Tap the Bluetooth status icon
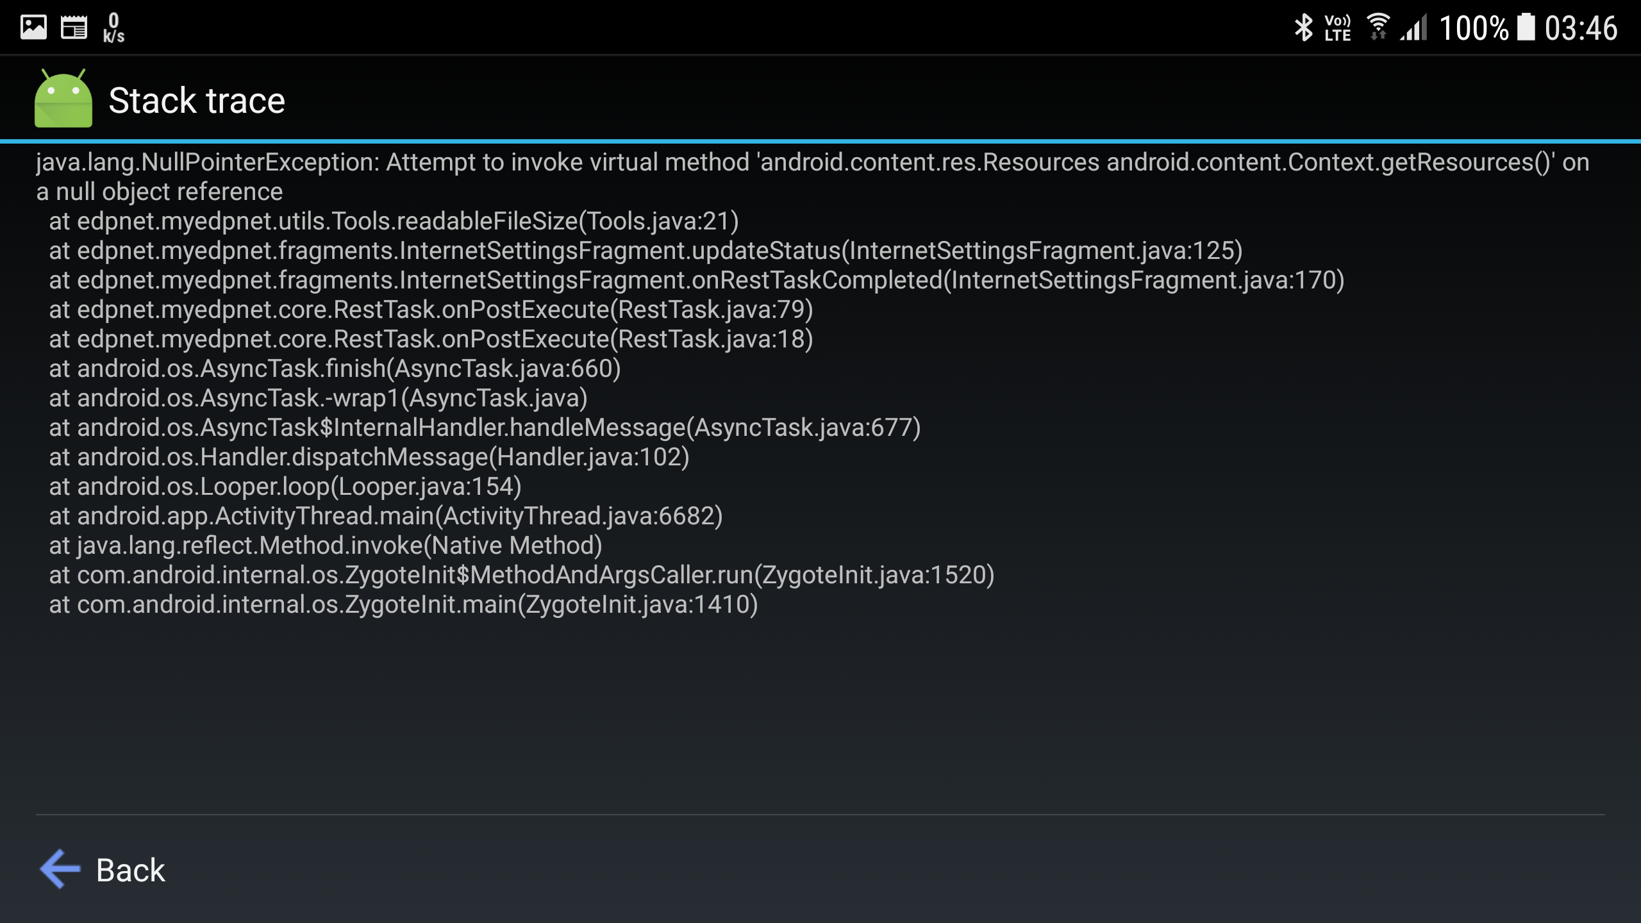The image size is (1641, 923). [x=1303, y=28]
